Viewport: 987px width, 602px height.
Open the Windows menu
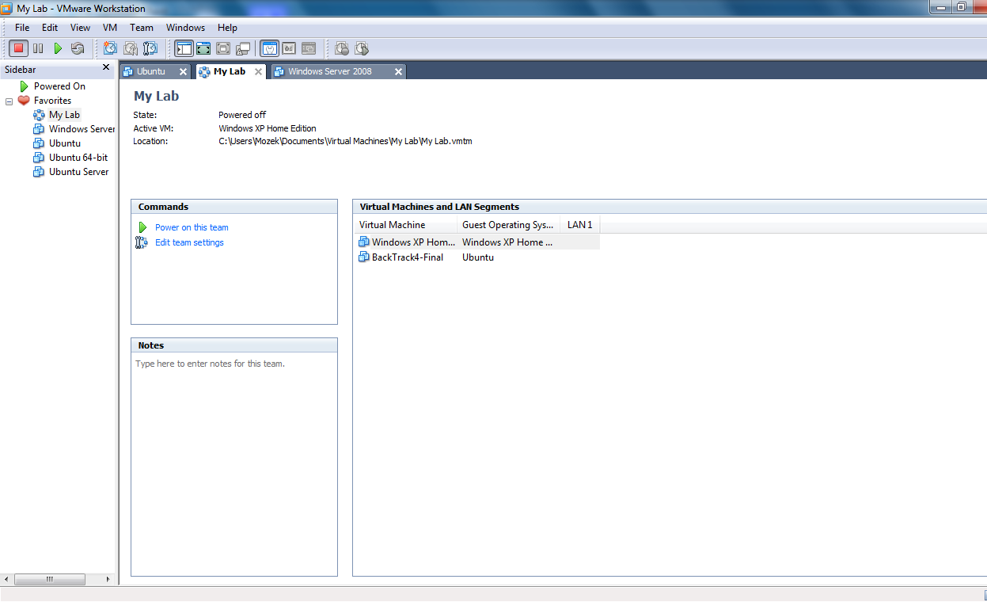click(x=185, y=27)
